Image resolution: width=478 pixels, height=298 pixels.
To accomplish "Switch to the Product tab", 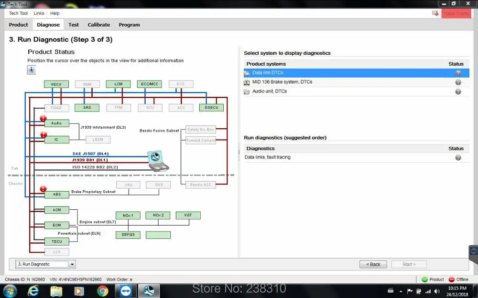I will click(18, 25).
